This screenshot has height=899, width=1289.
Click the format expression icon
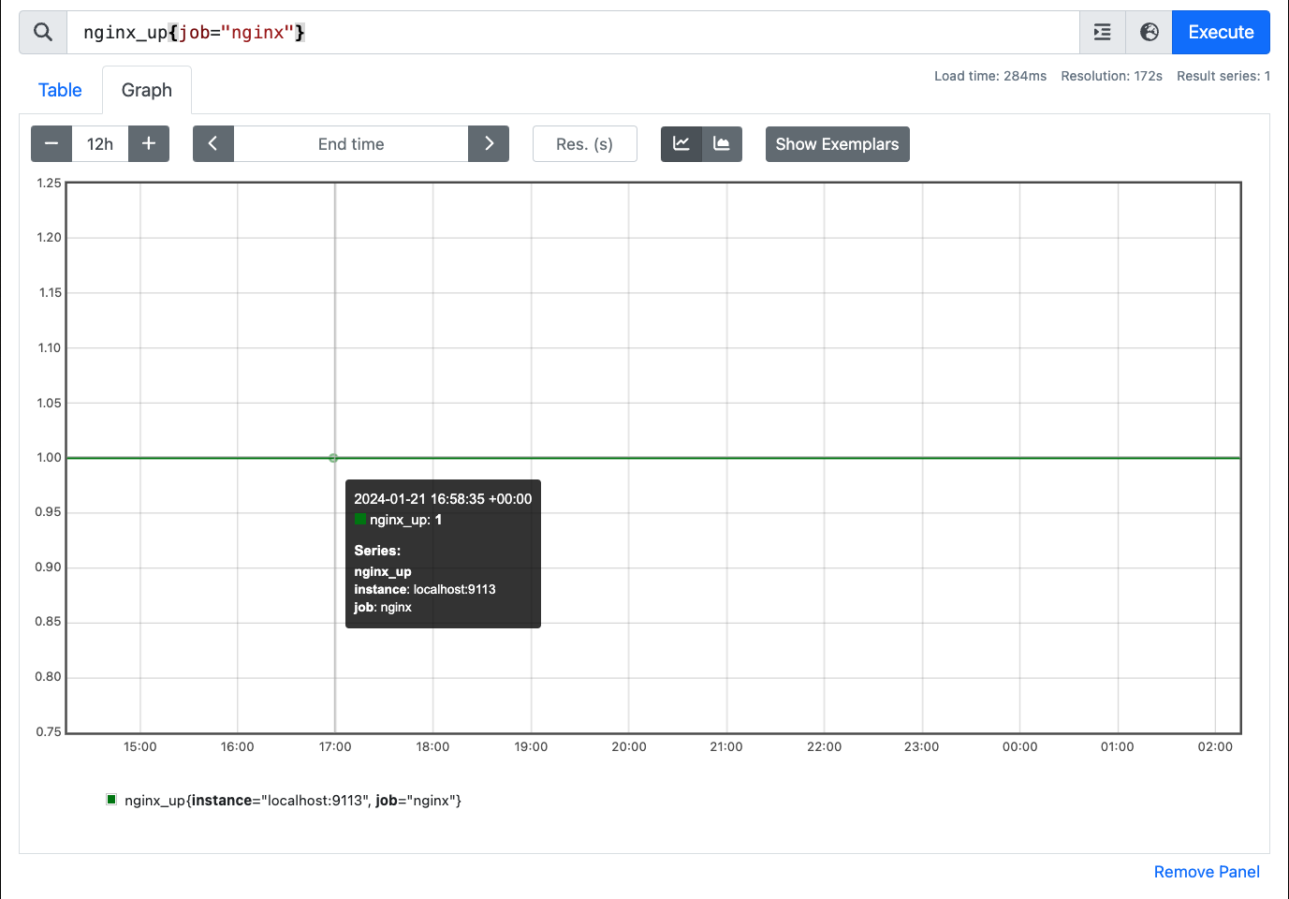coord(1102,33)
